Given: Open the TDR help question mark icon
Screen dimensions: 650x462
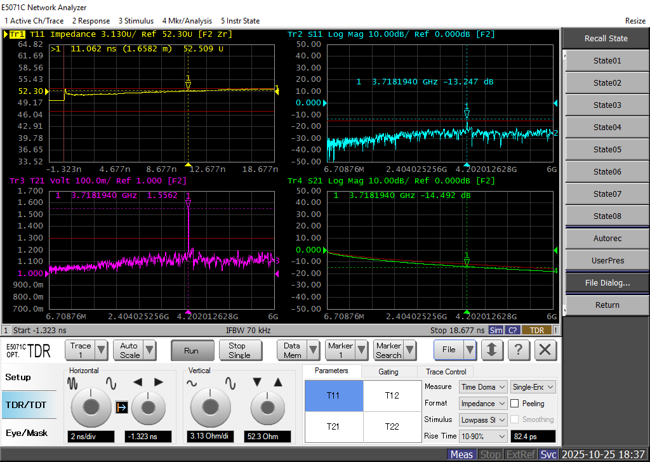Looking at the screenshot, I should 519,350.
